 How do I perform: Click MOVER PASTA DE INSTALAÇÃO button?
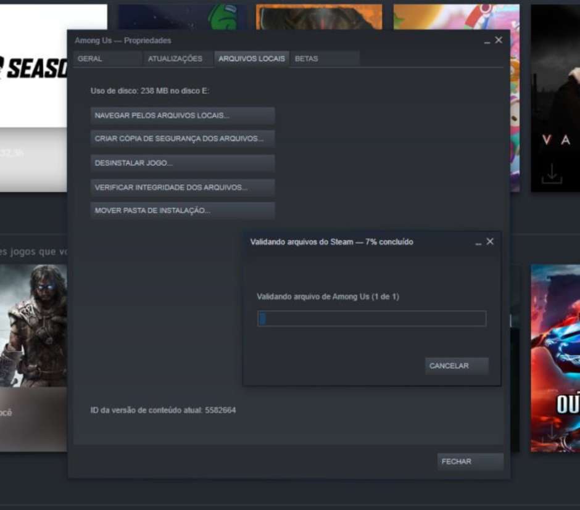(x=182, y=211)
